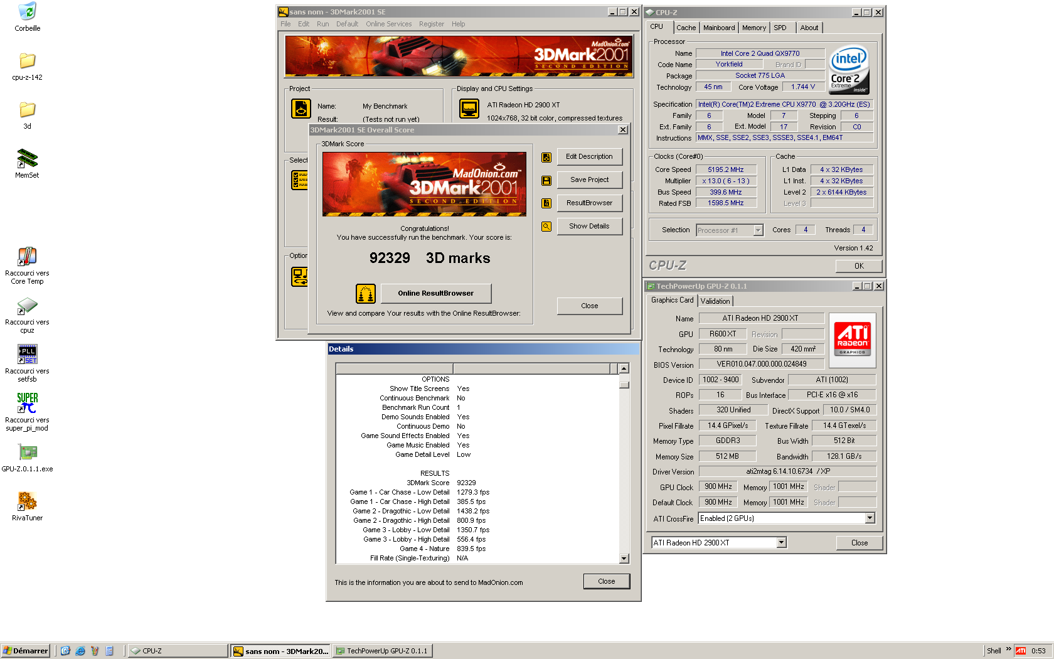This screenshot has height=659, width=1054.
Task: Click the Show Details magnifier icon
Action: click(x=546, y=227)
